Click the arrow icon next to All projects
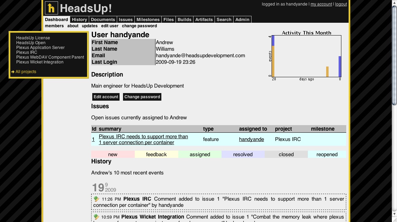Image resolution: width=397 pixels, height=222 pixels. coord(13,72)
